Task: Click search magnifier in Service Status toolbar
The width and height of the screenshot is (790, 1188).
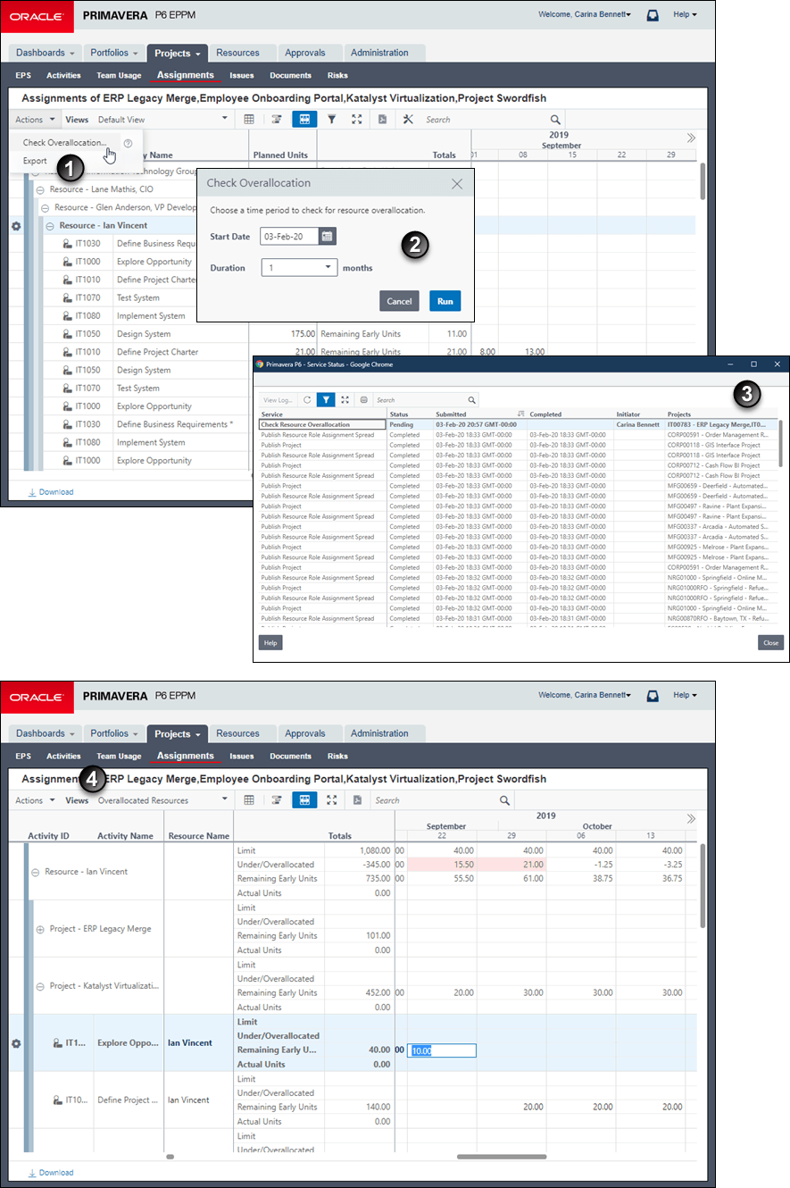Action: click(472, 400)
